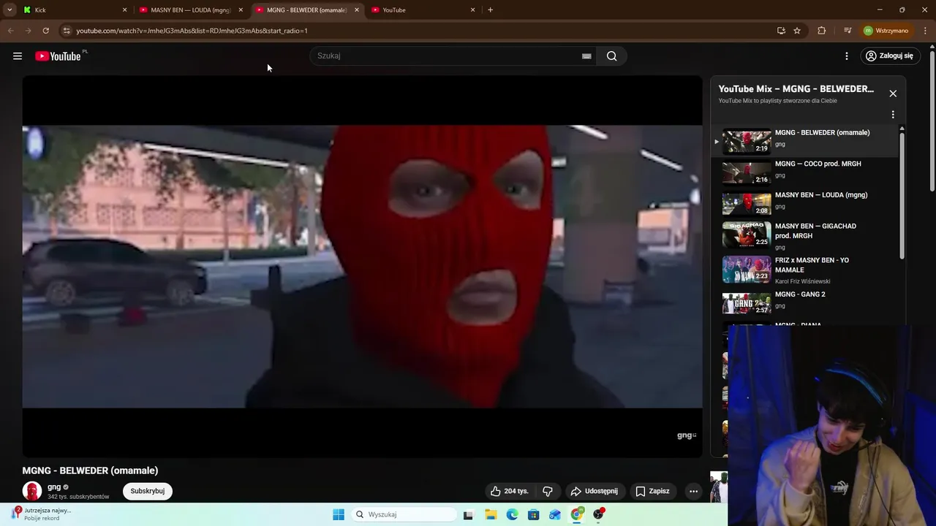Open the tab search dropdown arrow
Viewport: 936px width, 526px height.
pos(10,10)
